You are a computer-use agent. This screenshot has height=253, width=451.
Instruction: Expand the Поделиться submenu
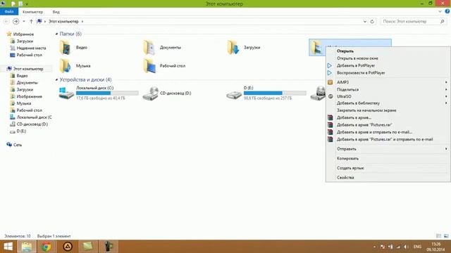446,89
